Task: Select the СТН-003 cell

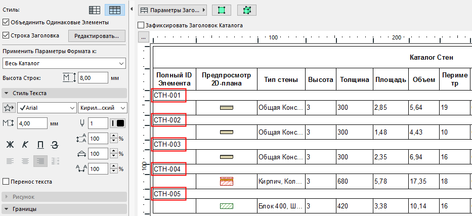Action: [x=168, y=144]
